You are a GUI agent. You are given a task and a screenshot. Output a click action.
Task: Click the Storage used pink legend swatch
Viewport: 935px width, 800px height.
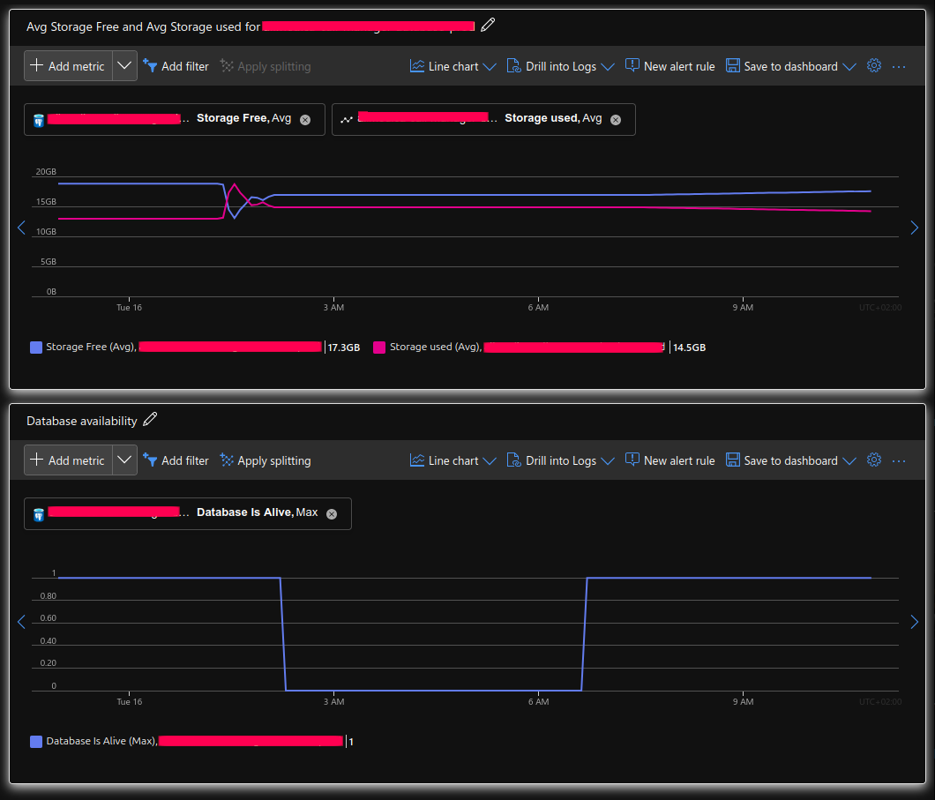click(379, 348)
